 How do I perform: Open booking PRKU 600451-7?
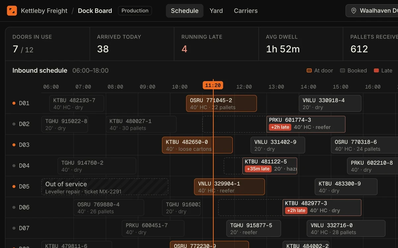[x=153, y=228]
